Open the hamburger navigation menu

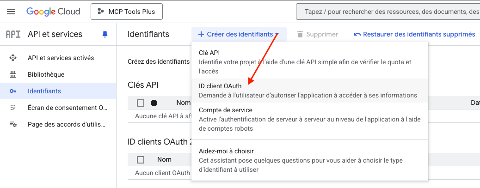[x=12, y=12]
